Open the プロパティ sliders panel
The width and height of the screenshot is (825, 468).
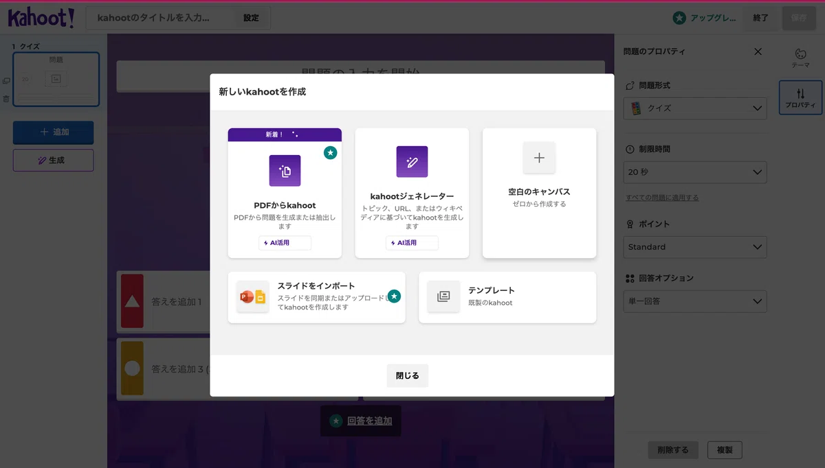[x=800, y=97]
